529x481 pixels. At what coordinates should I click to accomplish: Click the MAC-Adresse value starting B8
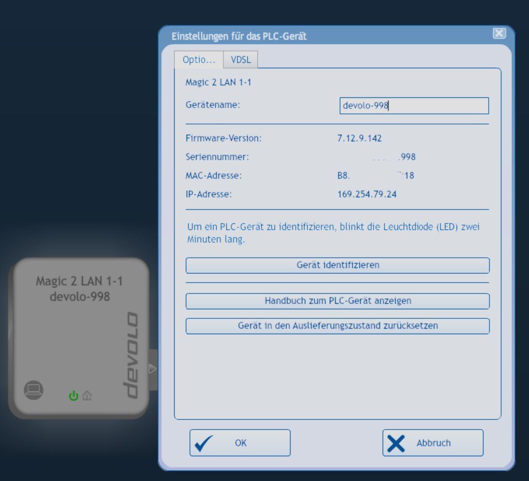tap(375, 175)
